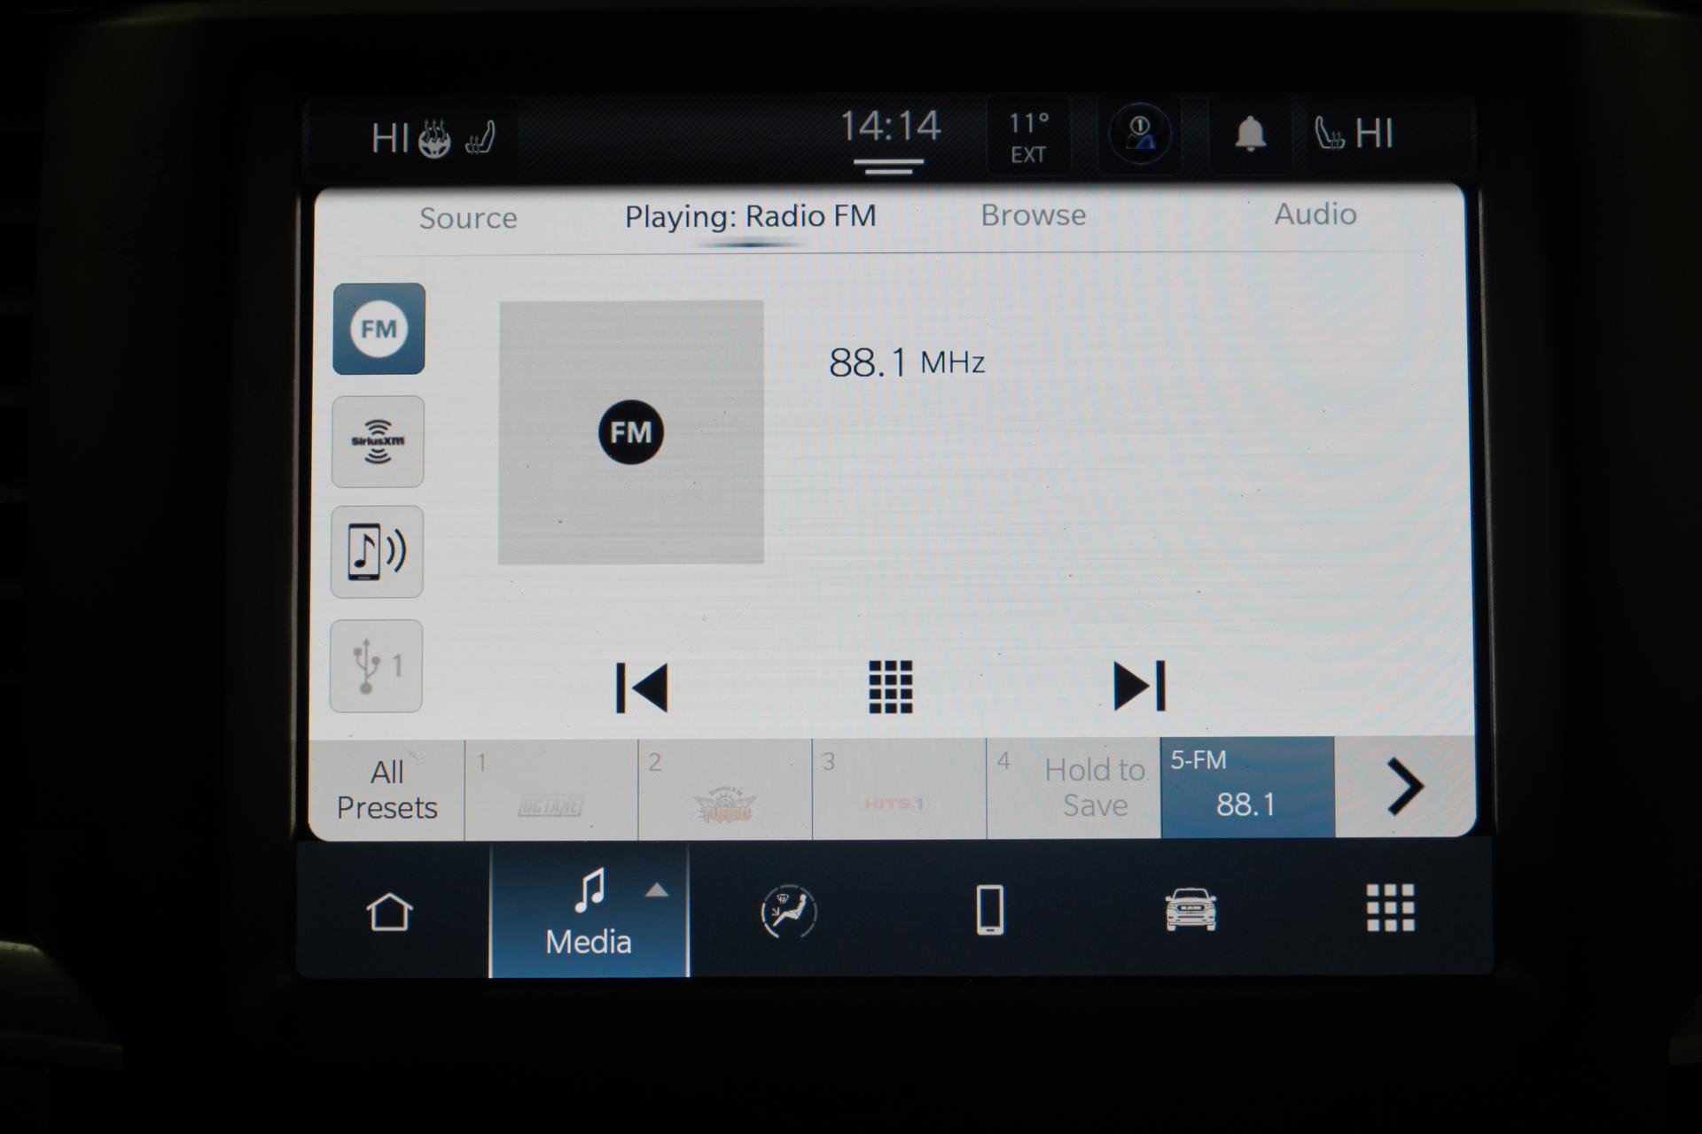The image size is (1702, 1134).
Task: Tap the FM album art thumbnail
Action: click(x=631, y=432)
